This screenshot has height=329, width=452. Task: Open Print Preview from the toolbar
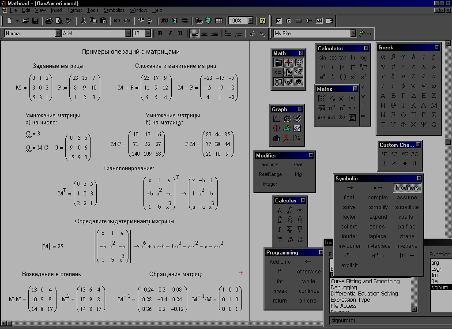(59, 21)
